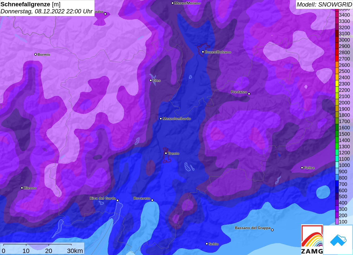Image resolution: width=353 pixels, height=255 pixels.
Task: Click the Meran/Merano marker dot
Action: click(172, 3)
